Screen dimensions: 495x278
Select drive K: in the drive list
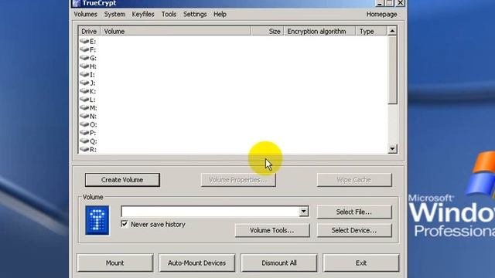pyautogui.click(x=88, y=91)
